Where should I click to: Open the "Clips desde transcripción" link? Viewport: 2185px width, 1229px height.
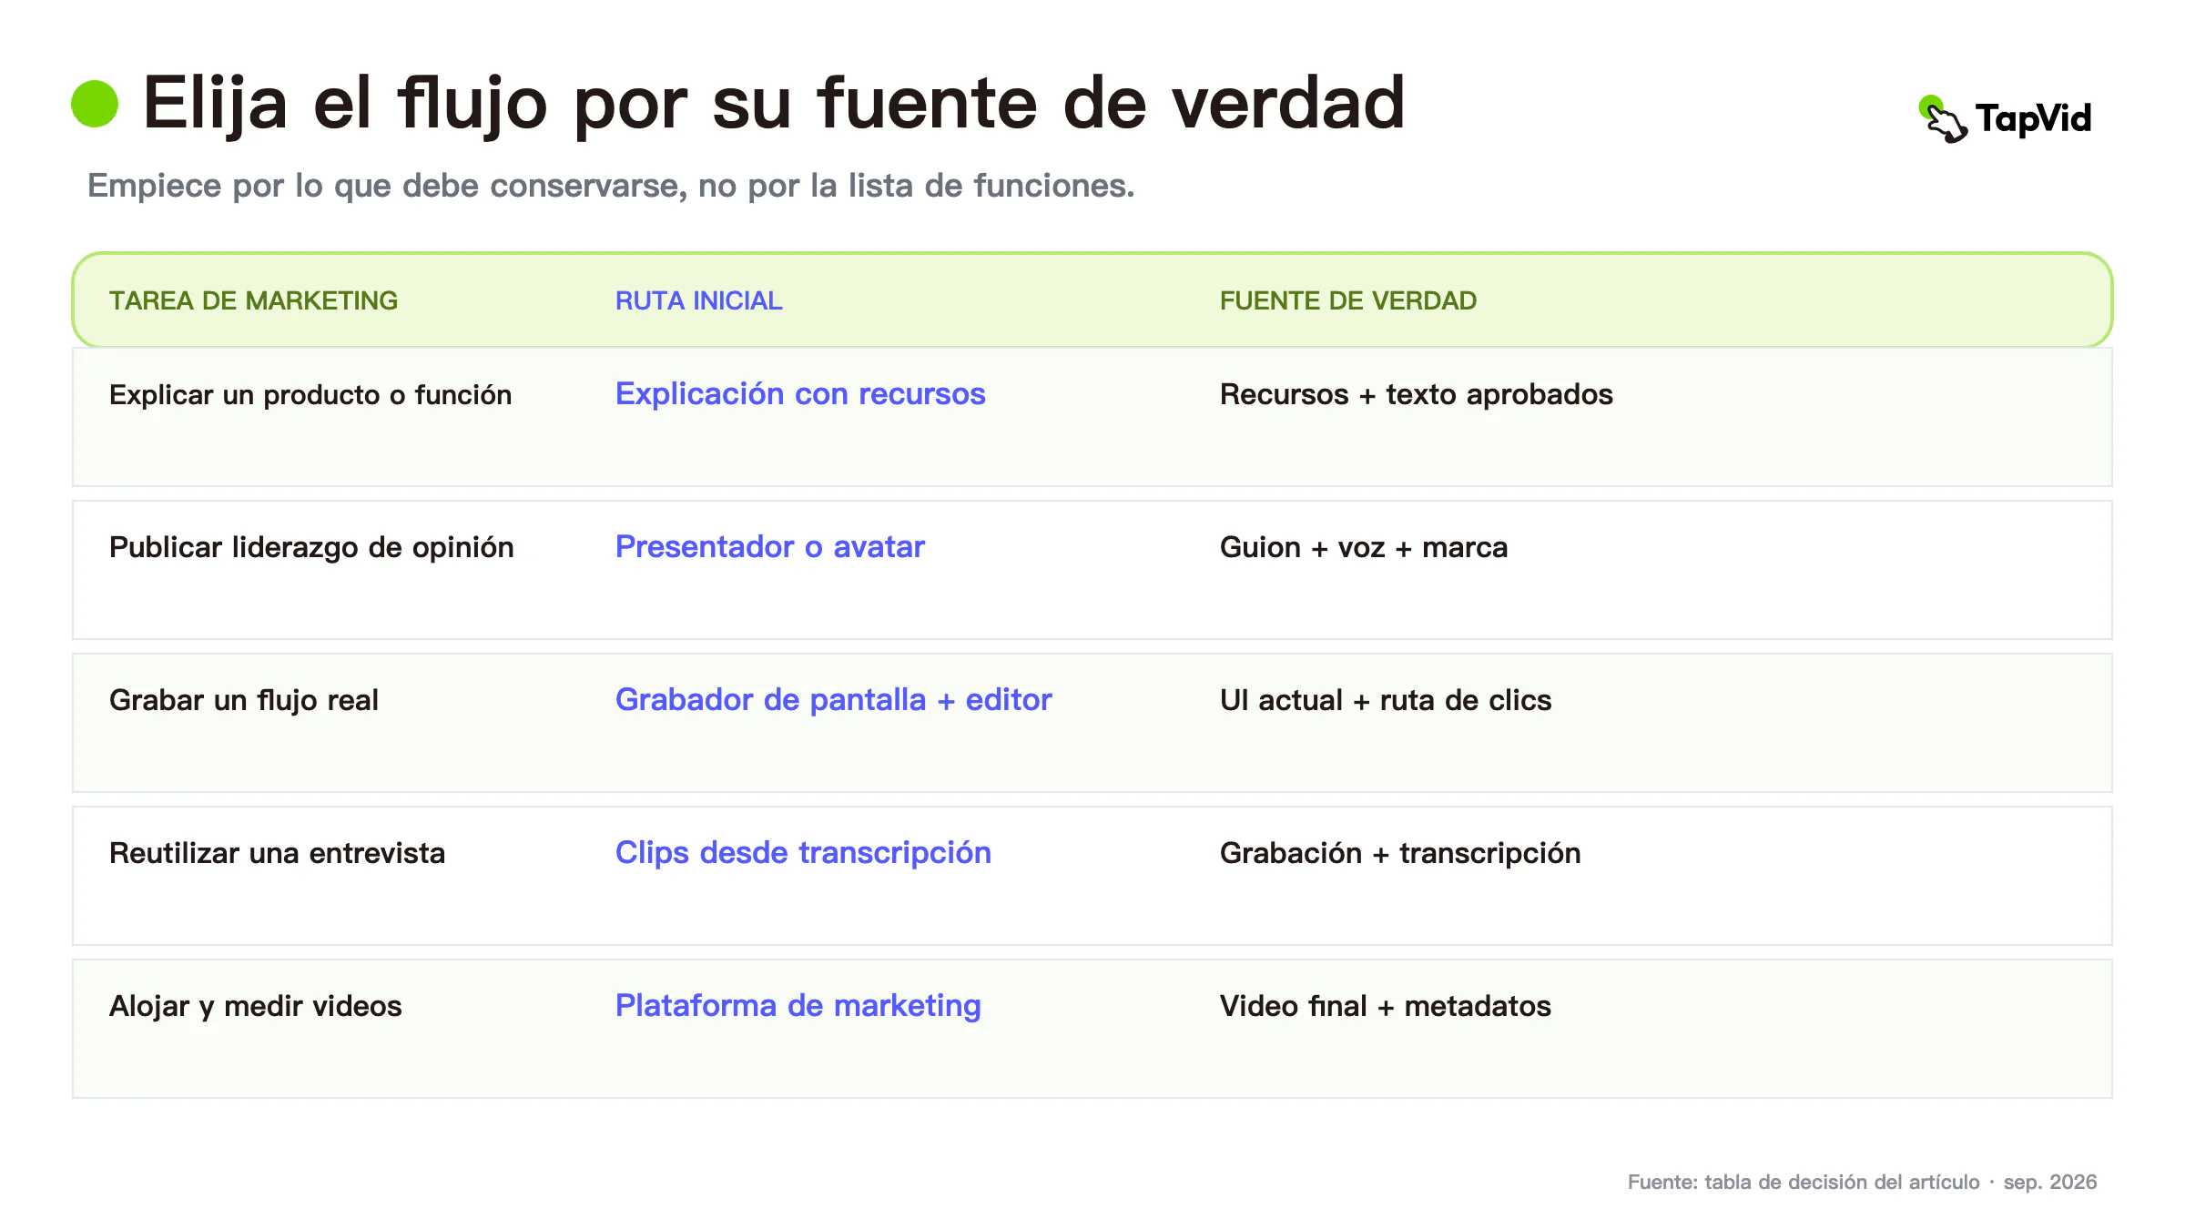(x=803, y=853)
